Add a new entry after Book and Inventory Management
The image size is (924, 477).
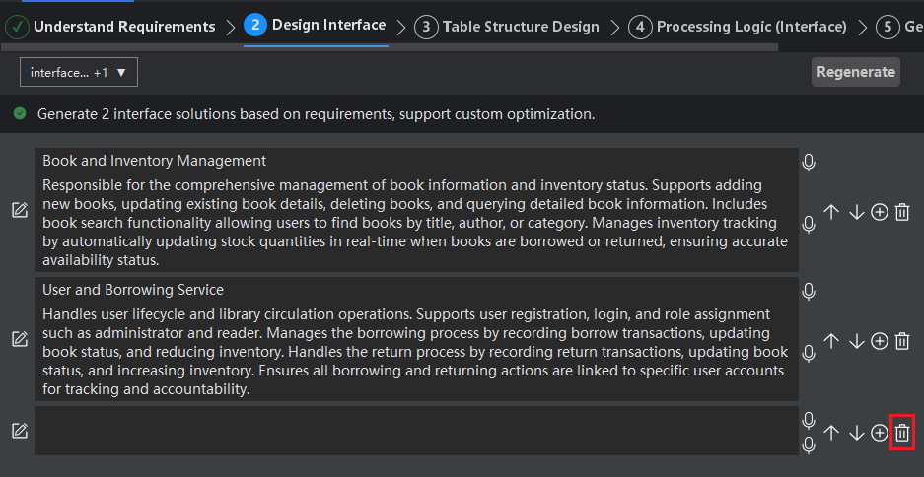pos(879,212)
